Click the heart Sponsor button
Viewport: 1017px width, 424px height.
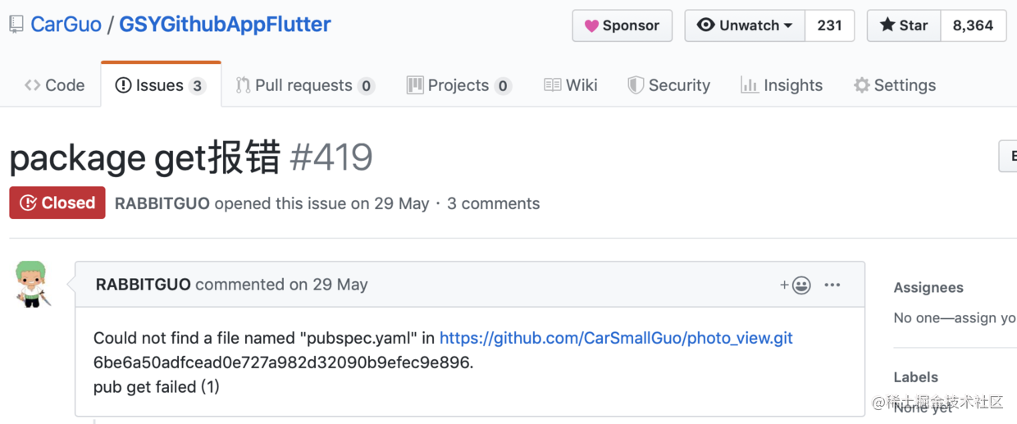tap(622, 25)
